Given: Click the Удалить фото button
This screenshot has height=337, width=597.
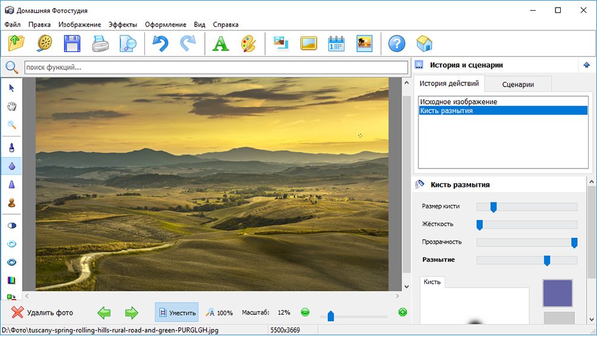Looking at the screenshot, I should tap(42, 312).
